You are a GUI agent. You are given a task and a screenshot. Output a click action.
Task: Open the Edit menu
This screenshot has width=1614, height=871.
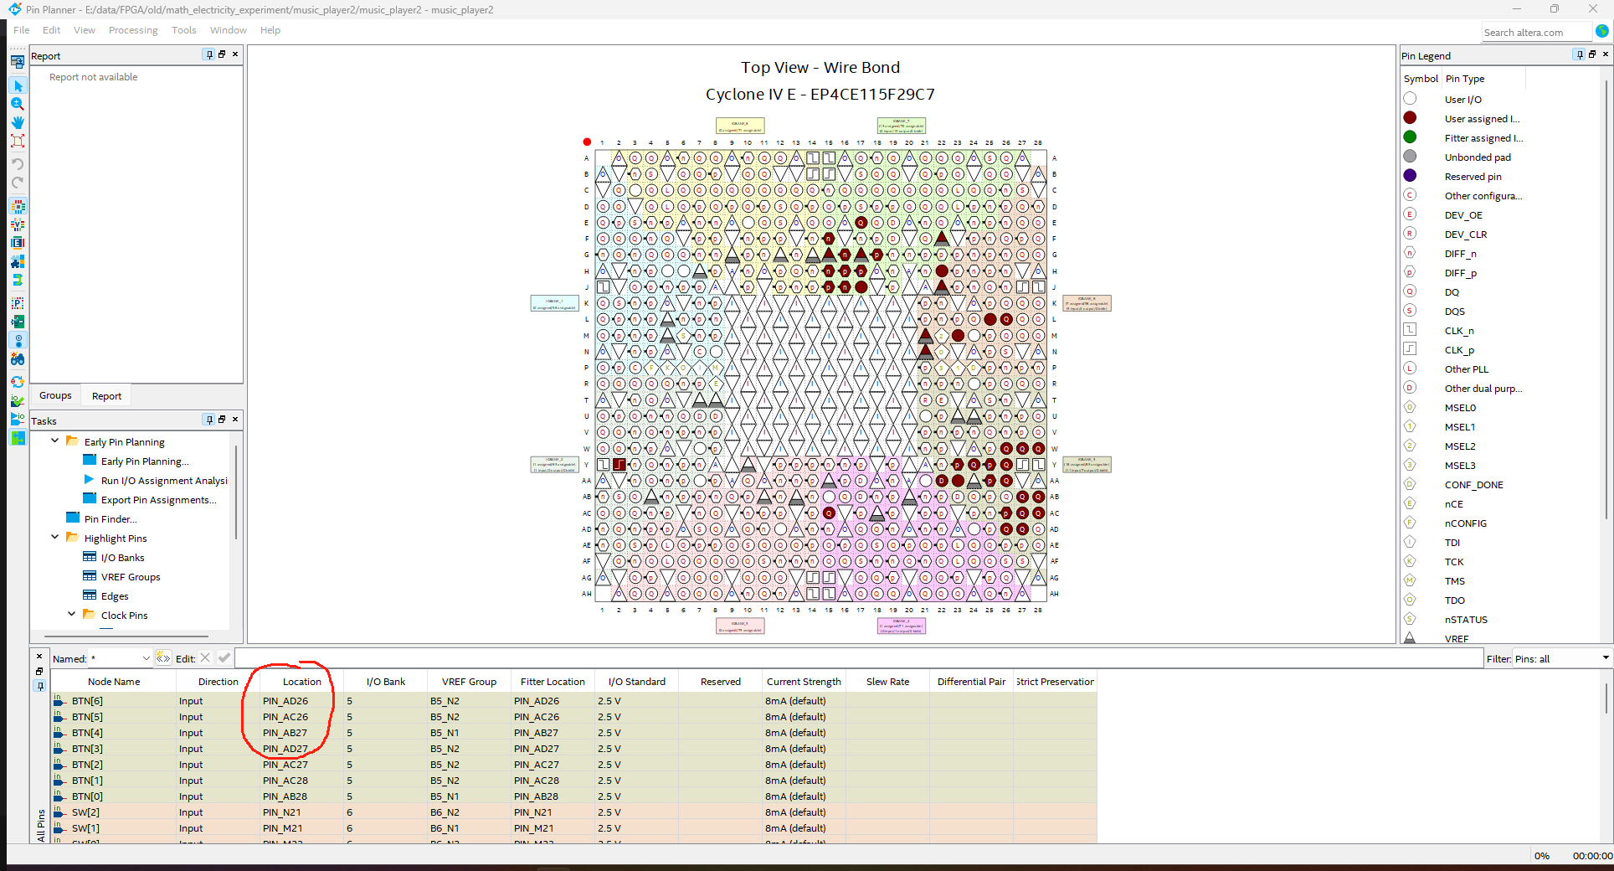tap(52, 30)
